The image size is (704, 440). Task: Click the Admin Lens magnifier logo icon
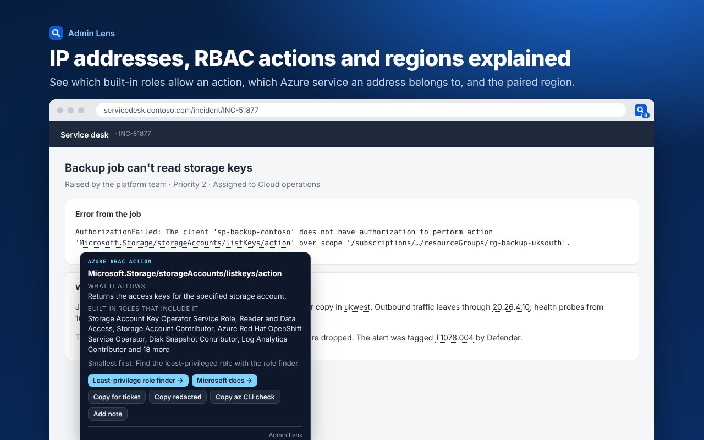56,33
